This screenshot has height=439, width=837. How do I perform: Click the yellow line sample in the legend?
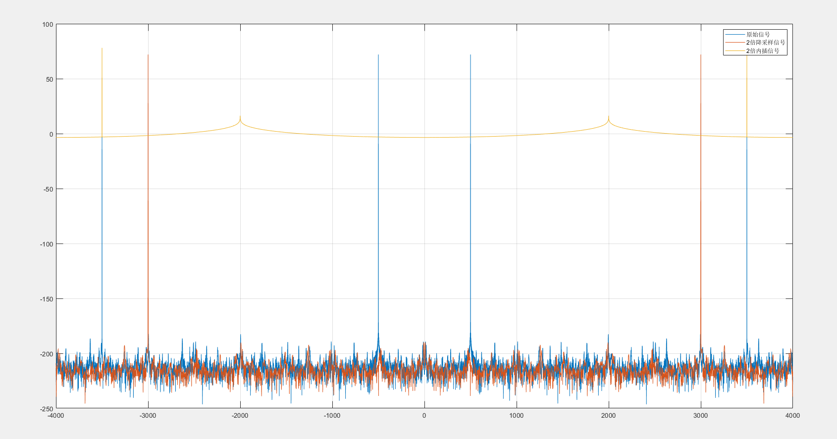[x=735, y=51]
